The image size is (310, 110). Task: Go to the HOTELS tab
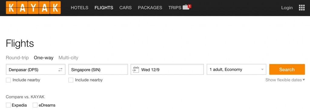(x=80, y=8)
